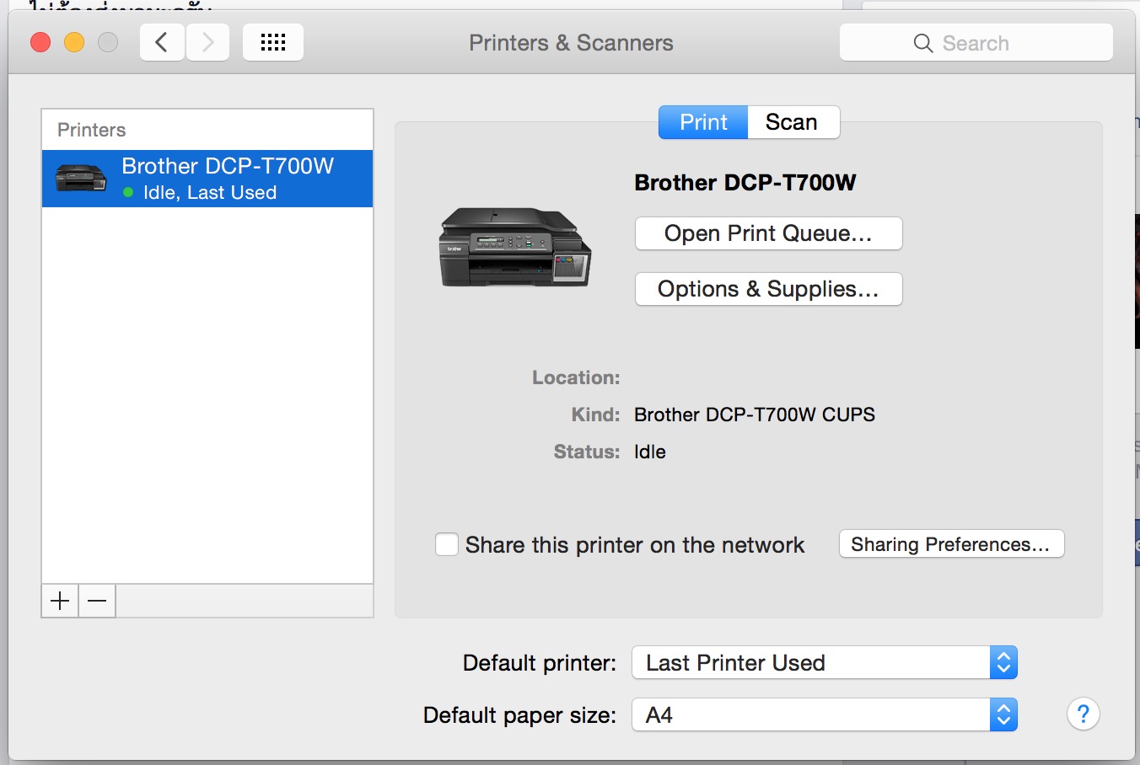Click the large Brother printer image
The height and width of the screenshot is (765, 1140).
pyautogui.click(x=515, y=248)
